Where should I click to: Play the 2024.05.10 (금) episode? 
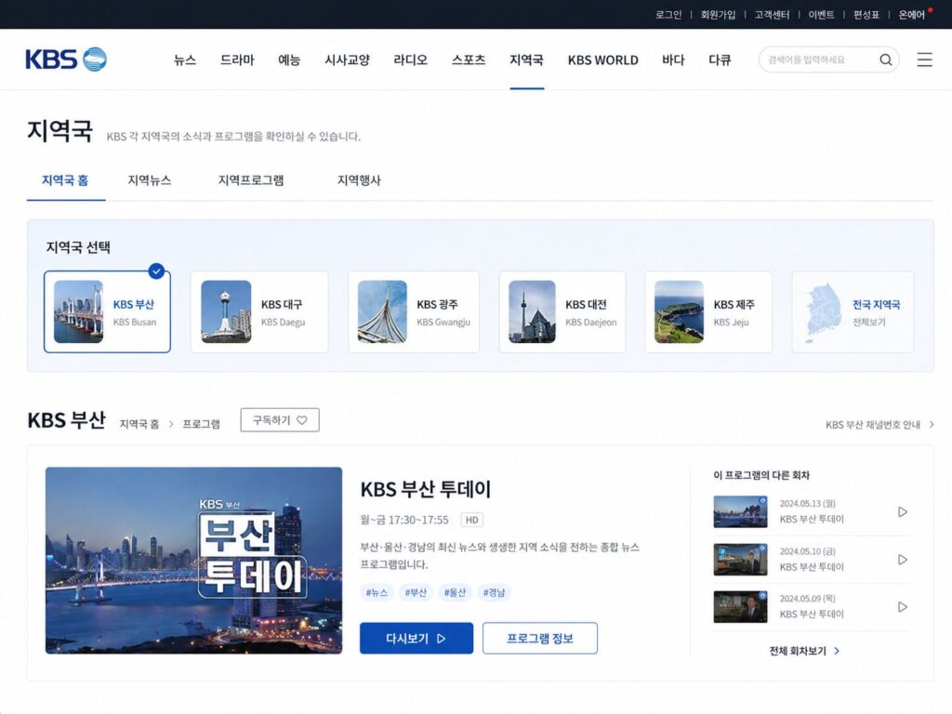[903, 559]
